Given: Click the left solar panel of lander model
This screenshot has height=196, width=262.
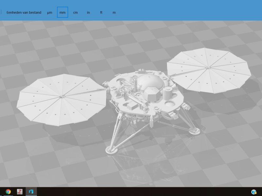Looking at the screenshot, I should 62,100.
